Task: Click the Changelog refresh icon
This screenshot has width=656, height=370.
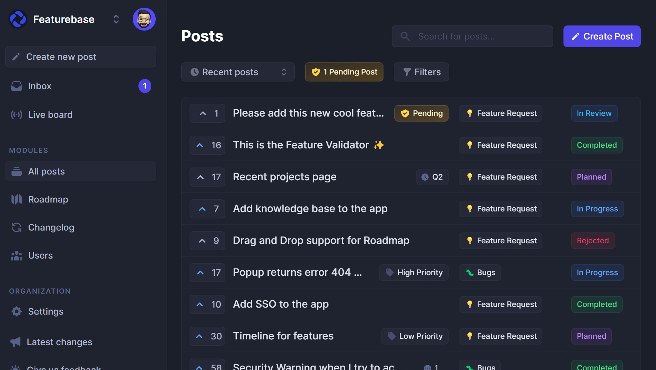Action: (x=17, y=227)
